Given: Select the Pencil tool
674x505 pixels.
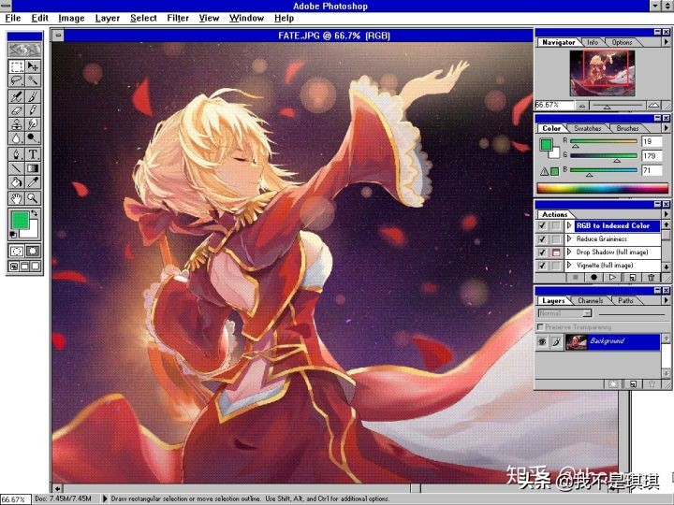Looking at the screenshot, I should point(33,110).
